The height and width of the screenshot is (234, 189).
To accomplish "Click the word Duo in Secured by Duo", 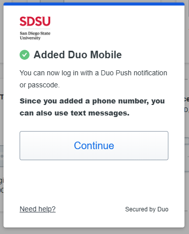I will [163, 209].
